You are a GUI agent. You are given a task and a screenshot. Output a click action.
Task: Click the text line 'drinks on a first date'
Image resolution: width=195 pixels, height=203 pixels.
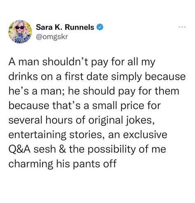click(97, 77)
